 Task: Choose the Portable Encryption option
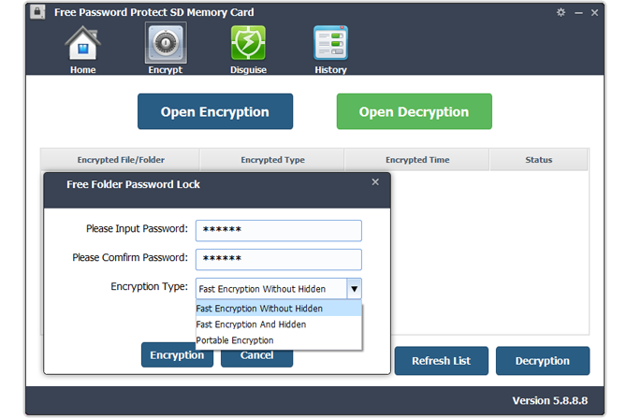pyautogui.click(x=279, y=340)
